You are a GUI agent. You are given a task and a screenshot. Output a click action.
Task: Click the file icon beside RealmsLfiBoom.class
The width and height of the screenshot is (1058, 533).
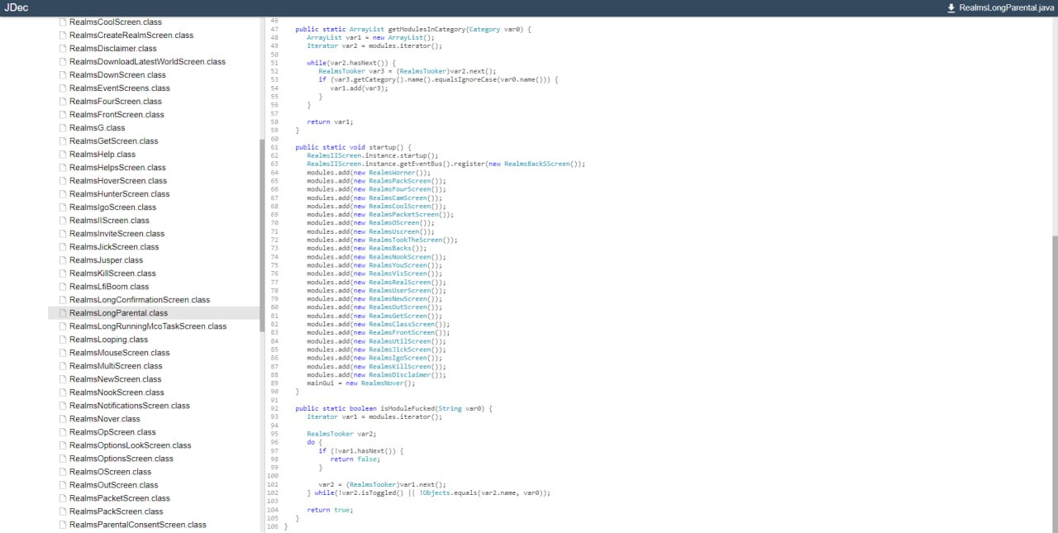(x=63, y=287)
